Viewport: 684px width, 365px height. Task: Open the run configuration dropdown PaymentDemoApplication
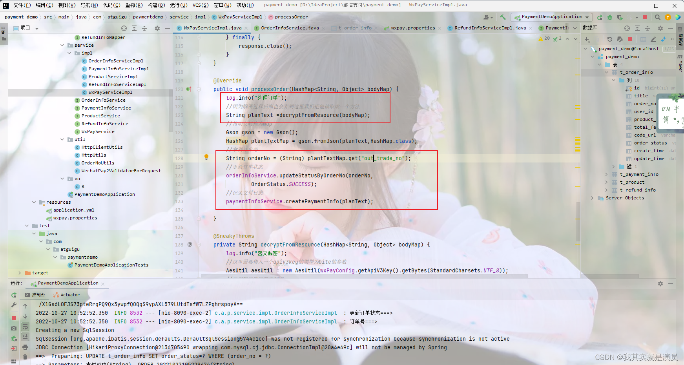pyautogui.click(x=551, y=17)
